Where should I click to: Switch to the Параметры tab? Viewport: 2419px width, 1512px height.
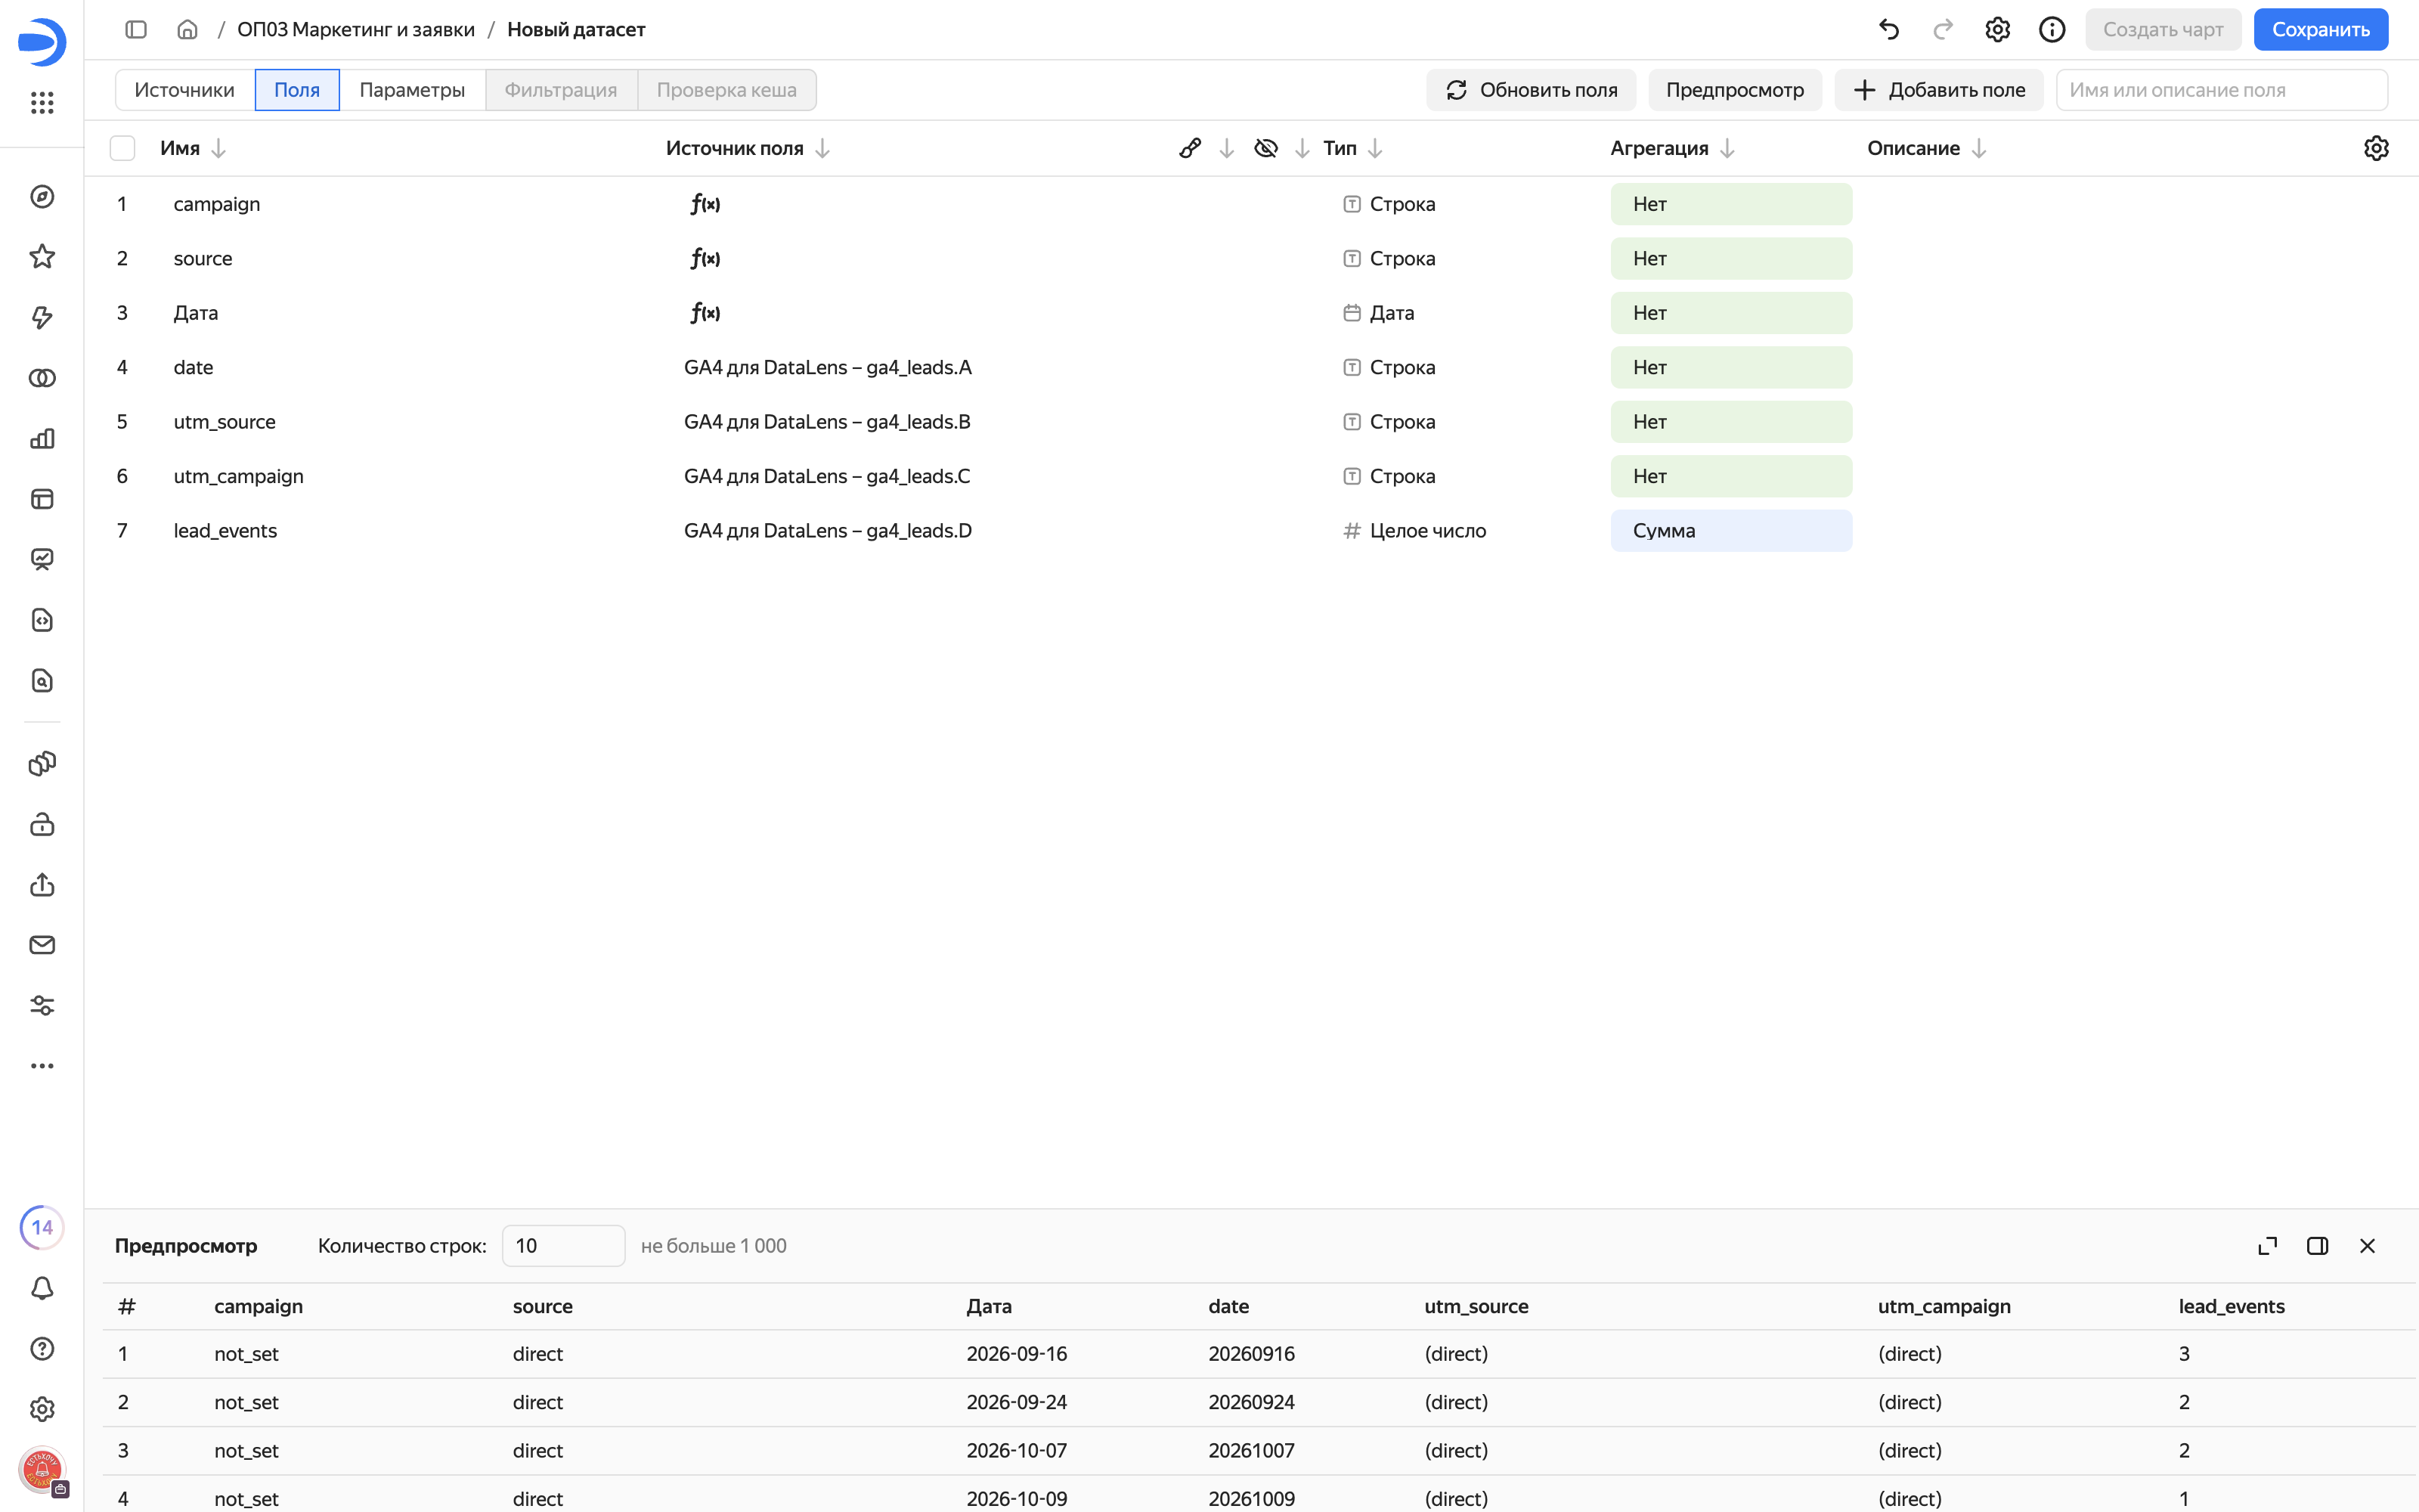click(x=412, y=90)
